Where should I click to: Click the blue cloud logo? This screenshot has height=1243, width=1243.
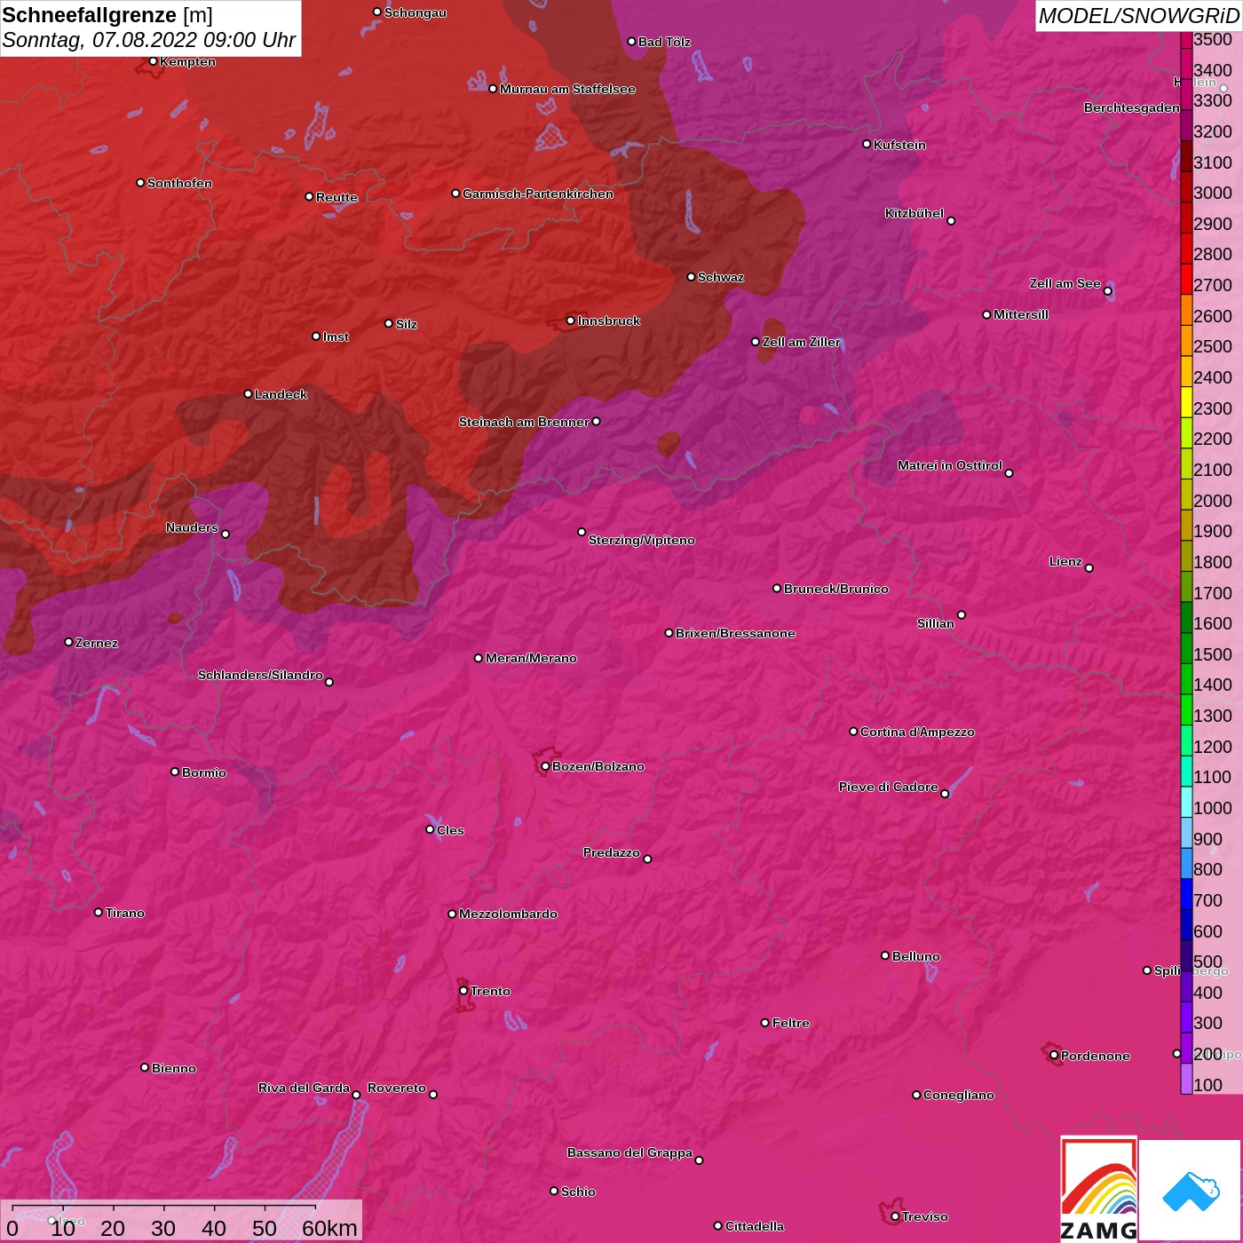point(1190,1190)
